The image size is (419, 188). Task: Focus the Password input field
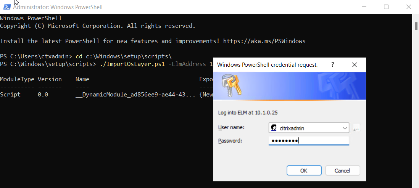[309, 141]
